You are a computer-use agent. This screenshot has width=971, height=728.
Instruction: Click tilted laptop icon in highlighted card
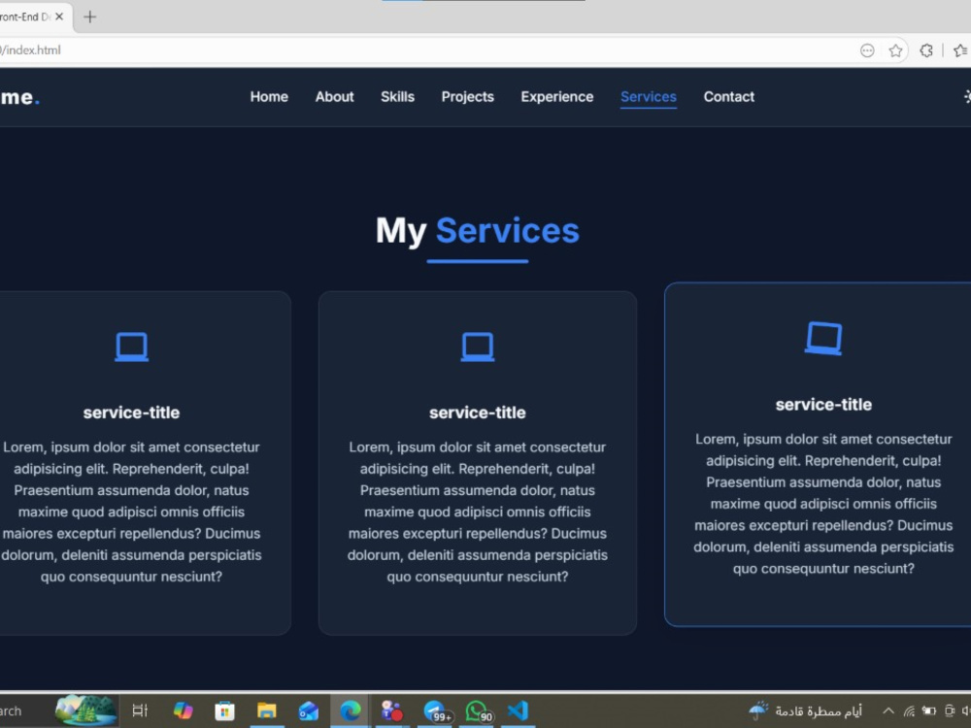(823, 339)
